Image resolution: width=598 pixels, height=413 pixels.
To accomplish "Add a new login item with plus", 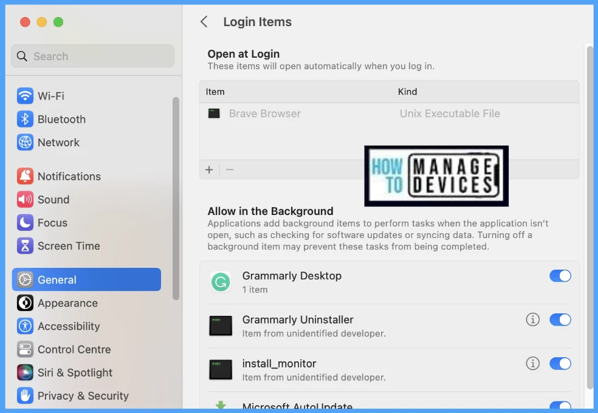I will [x=209, y=170].
